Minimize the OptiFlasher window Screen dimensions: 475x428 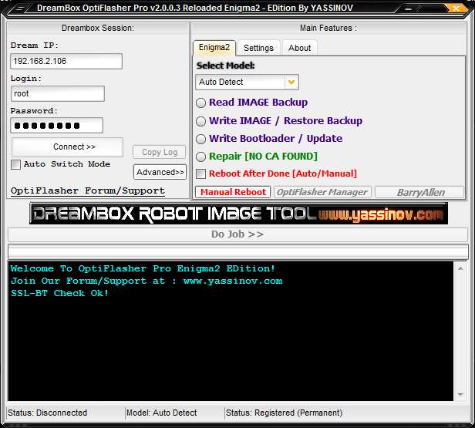coord(408,8)
